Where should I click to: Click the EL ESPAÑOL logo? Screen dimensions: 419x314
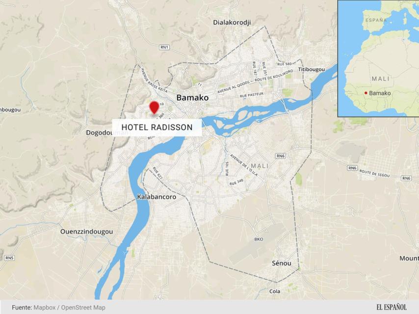(392, 307)
